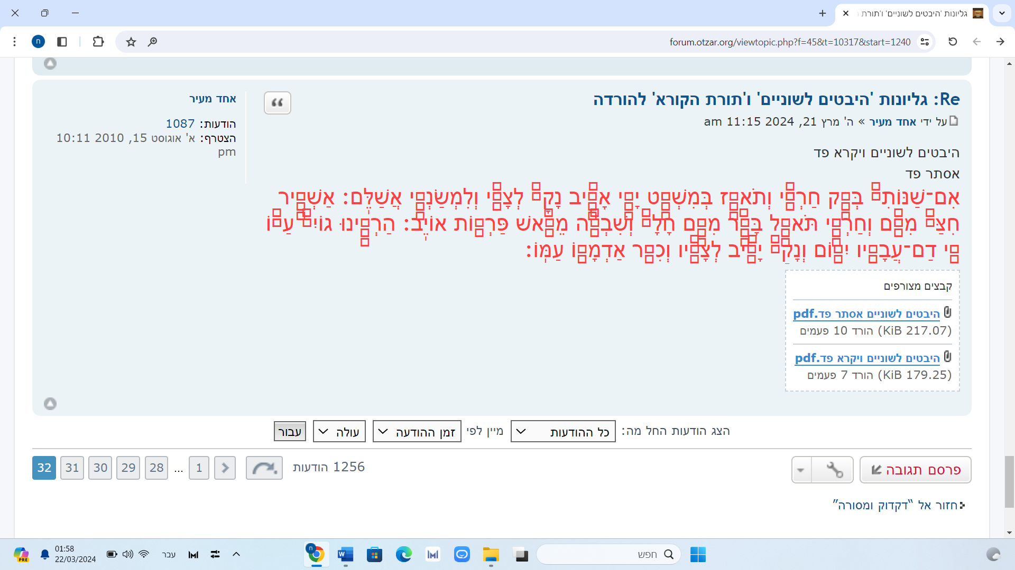Open topic tools via the wrench icon
The width and height of the screenshot is (1015, 570).
pyautogui.click(x=834, y=469)
